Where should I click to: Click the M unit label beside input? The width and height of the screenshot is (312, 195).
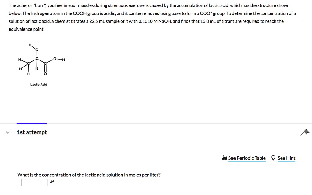pyautogui.click(x=52, y=182)
